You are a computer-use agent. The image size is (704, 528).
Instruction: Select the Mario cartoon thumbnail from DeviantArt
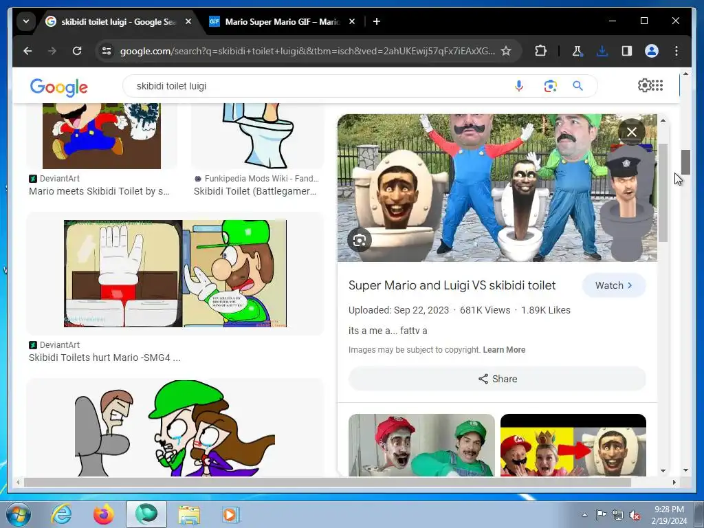click(x=102, y=136)
